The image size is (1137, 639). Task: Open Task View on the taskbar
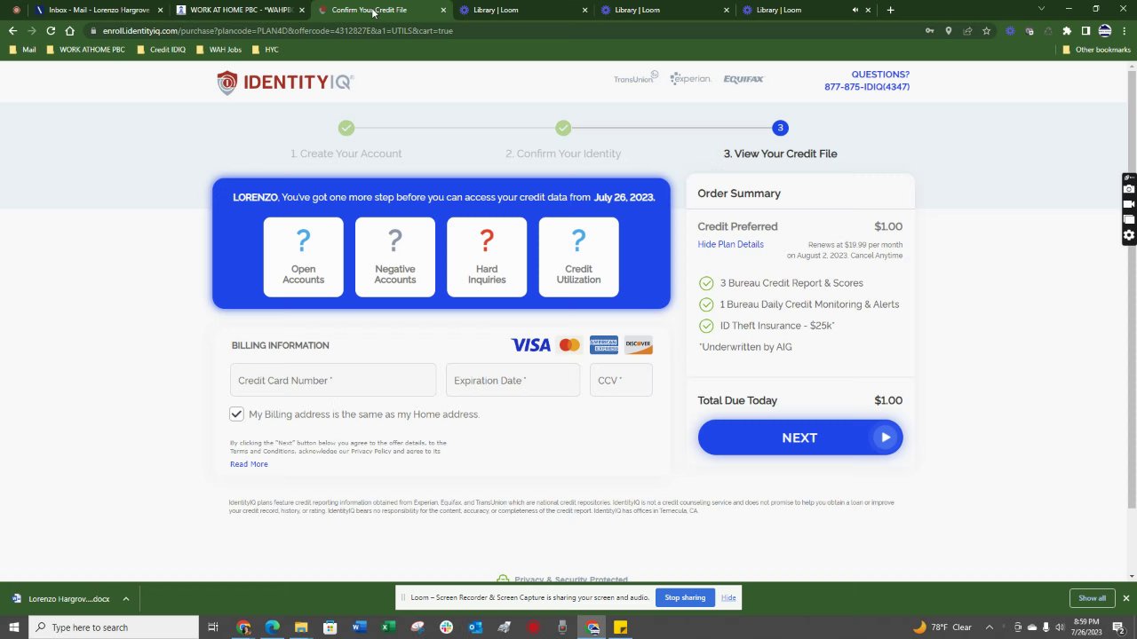[213, 627]
